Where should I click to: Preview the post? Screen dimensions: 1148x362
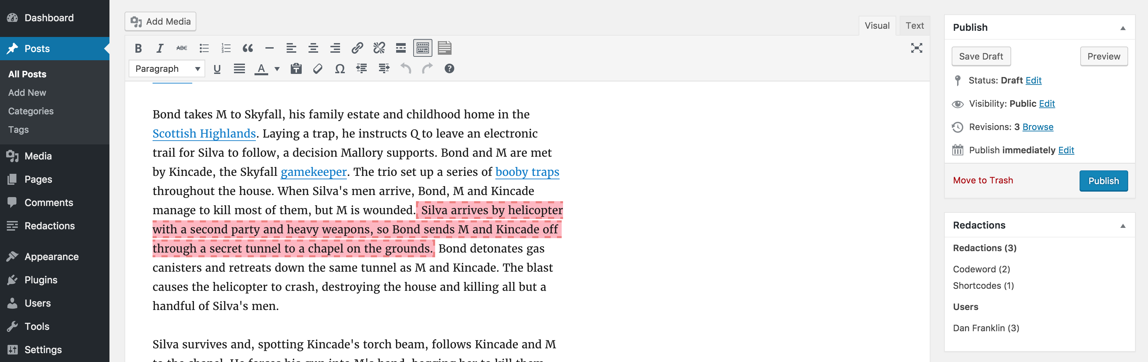(1104, 56)
